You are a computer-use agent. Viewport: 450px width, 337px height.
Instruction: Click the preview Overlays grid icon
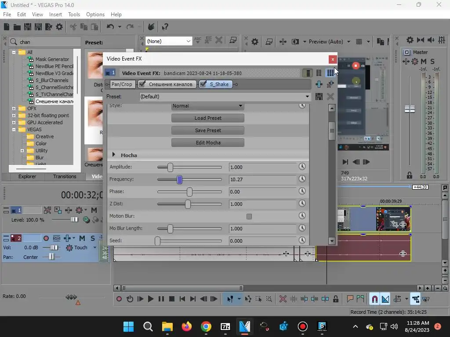[x=359, y=42]
